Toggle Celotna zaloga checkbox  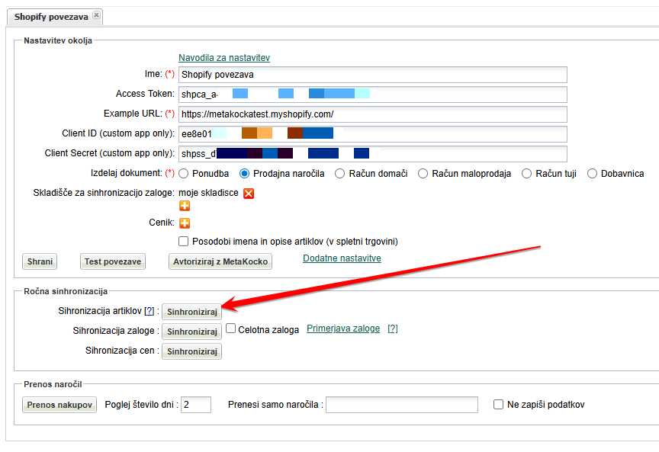click(231, 328)
